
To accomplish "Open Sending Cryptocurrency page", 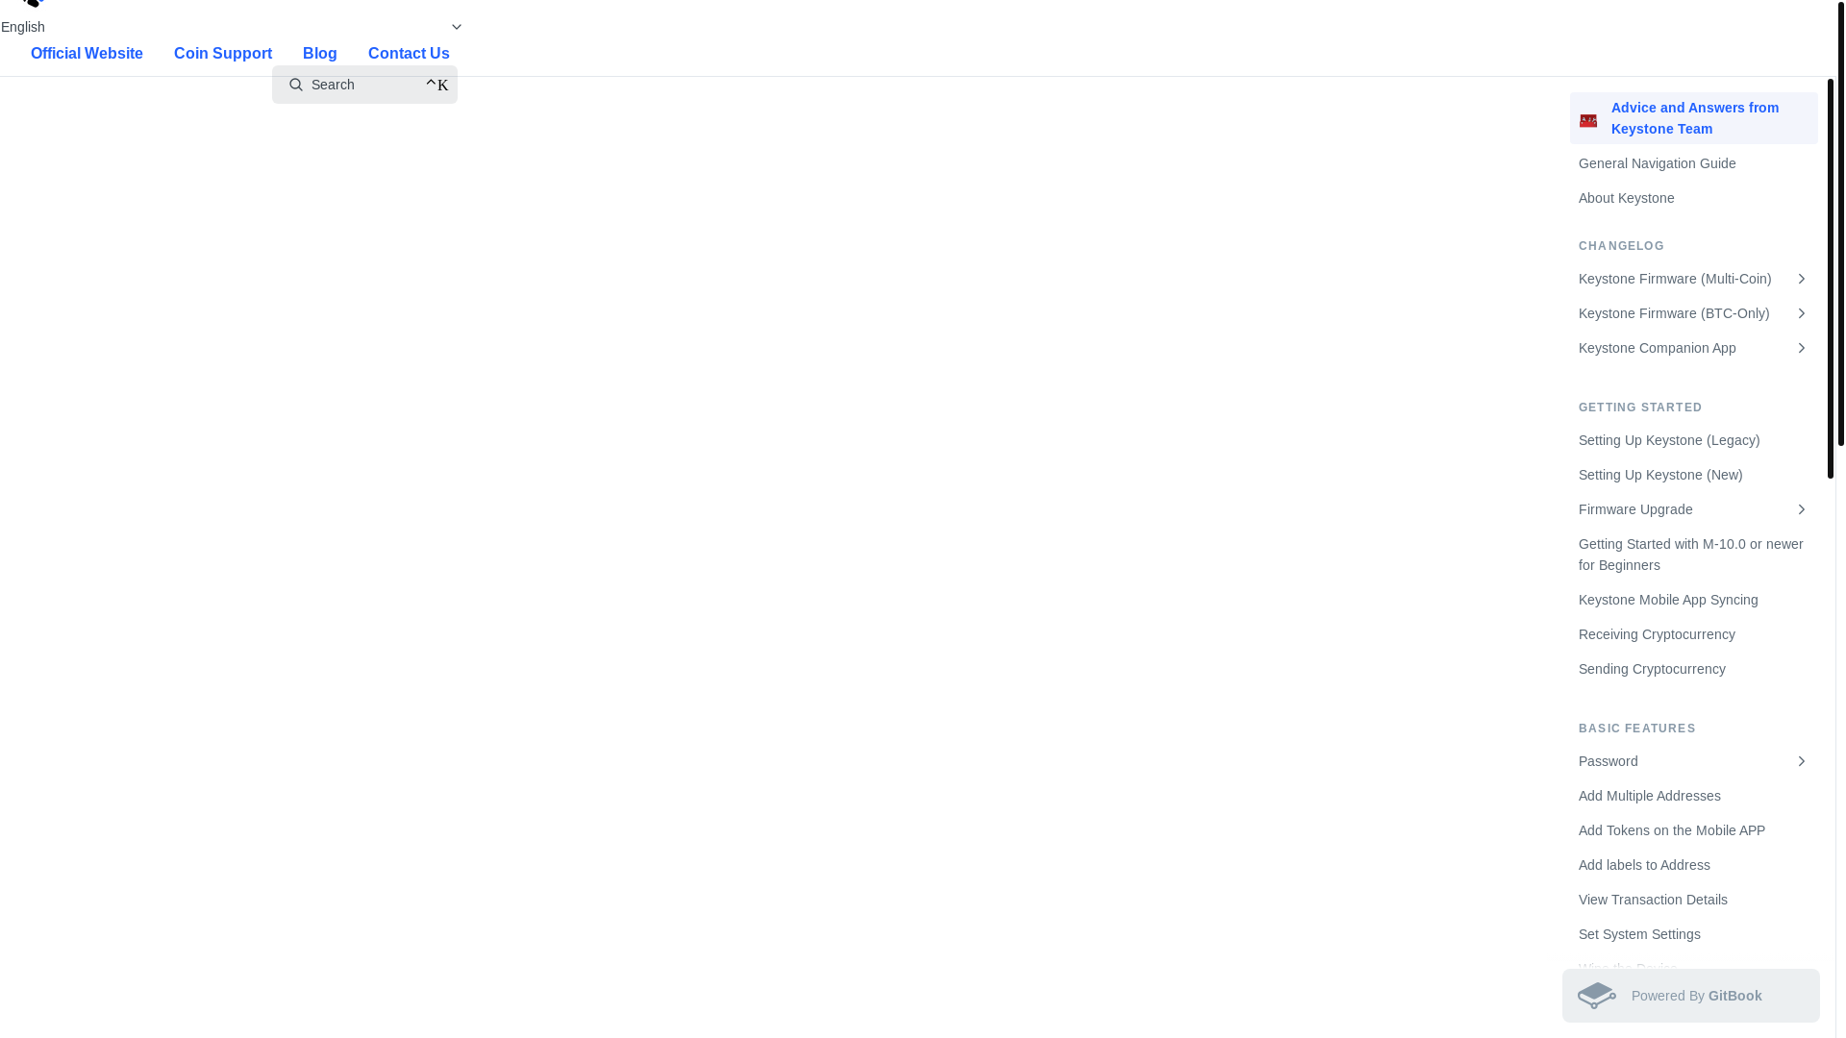I will click(1693, 669).
